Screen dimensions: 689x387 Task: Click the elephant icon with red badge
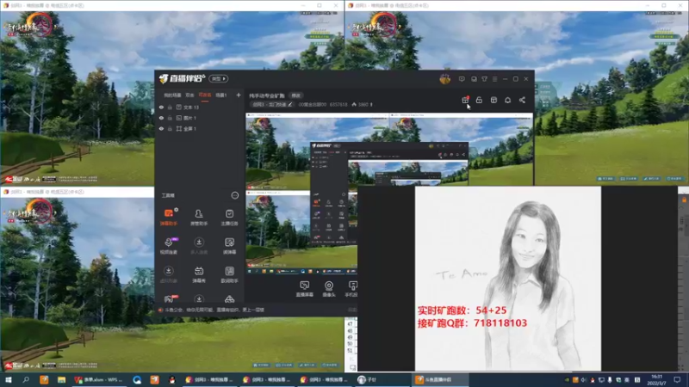coord(169,298)
